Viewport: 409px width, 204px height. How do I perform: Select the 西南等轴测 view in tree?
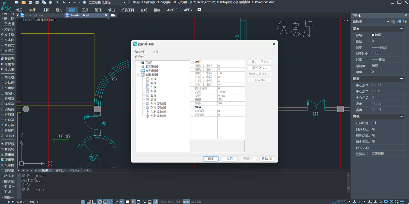click(158, 104)
